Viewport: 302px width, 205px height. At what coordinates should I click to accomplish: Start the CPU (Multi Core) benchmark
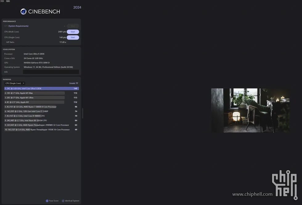[x=73, y=32]
